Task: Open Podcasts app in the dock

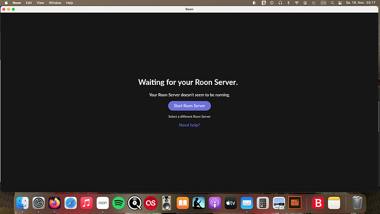Action: tap(215, 203)
